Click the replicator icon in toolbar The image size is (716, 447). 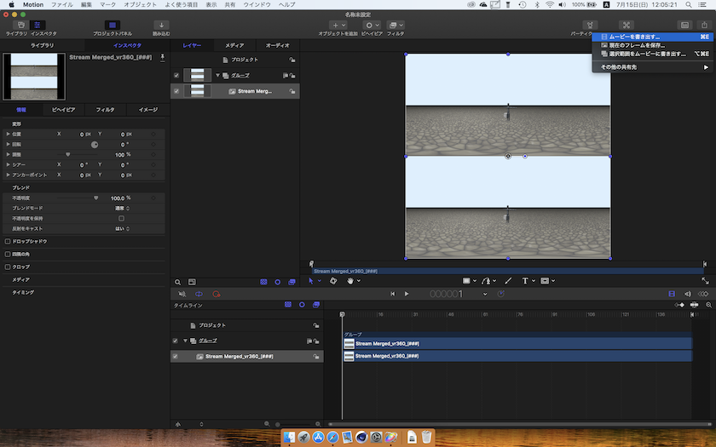[x=626, y=25]
